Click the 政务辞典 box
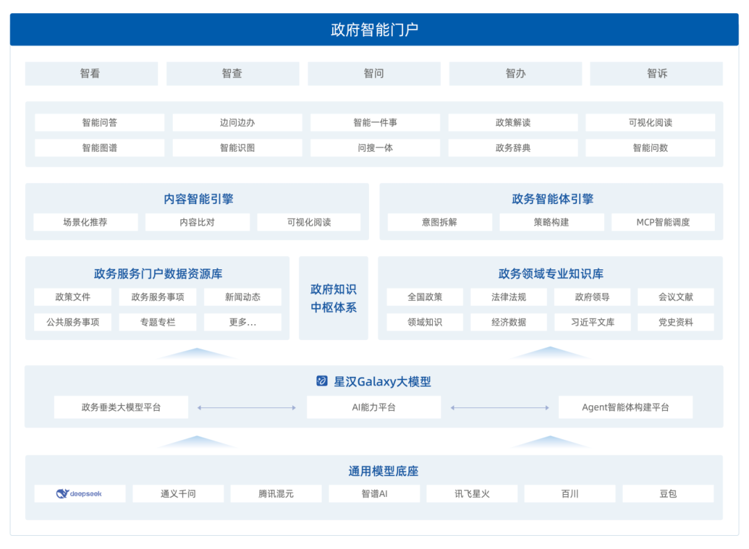The width and height of the screenshot is (749, 549). [513, 148]
